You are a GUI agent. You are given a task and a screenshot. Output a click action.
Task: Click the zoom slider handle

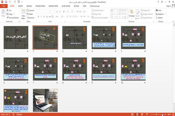[x=156, y=114]
